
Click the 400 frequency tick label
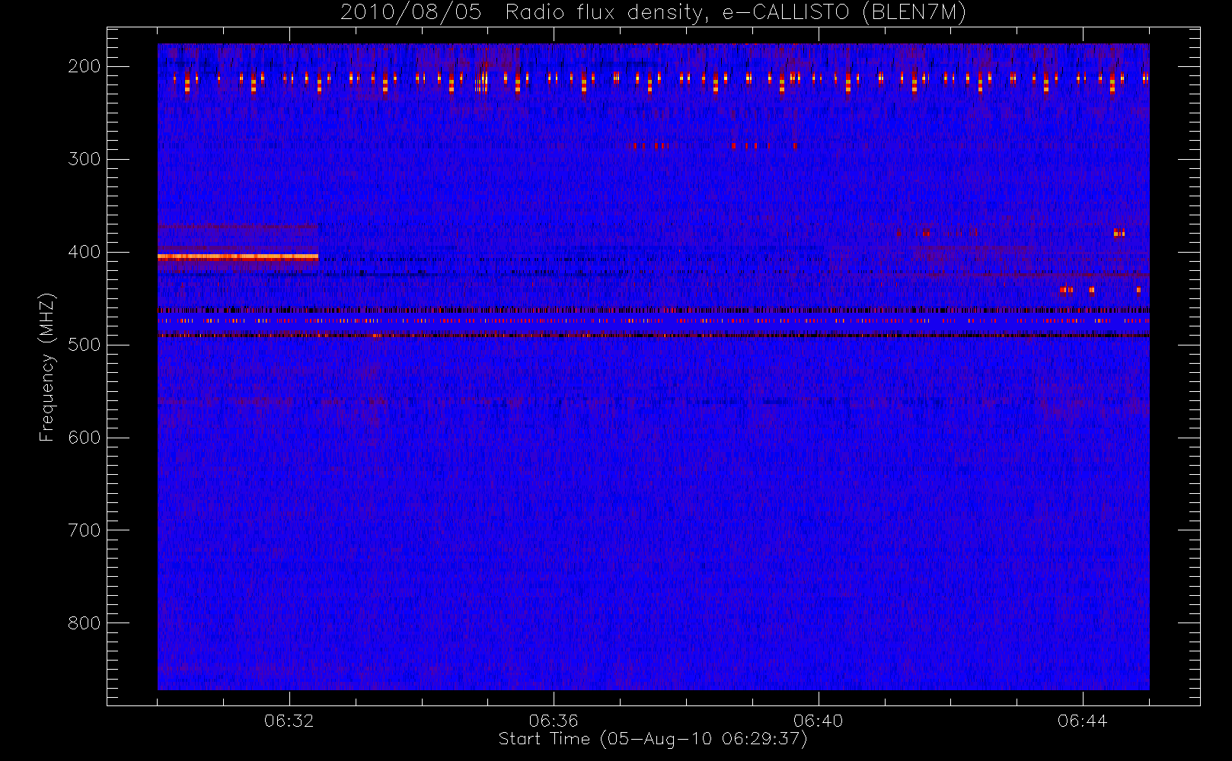click(85, 252)
